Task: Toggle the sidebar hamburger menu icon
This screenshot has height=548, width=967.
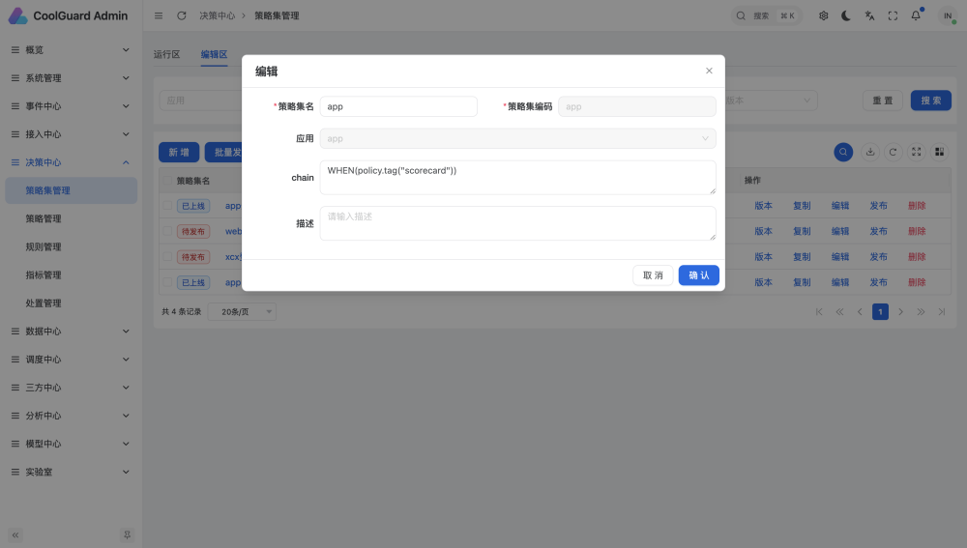Action: coord(159,15)
